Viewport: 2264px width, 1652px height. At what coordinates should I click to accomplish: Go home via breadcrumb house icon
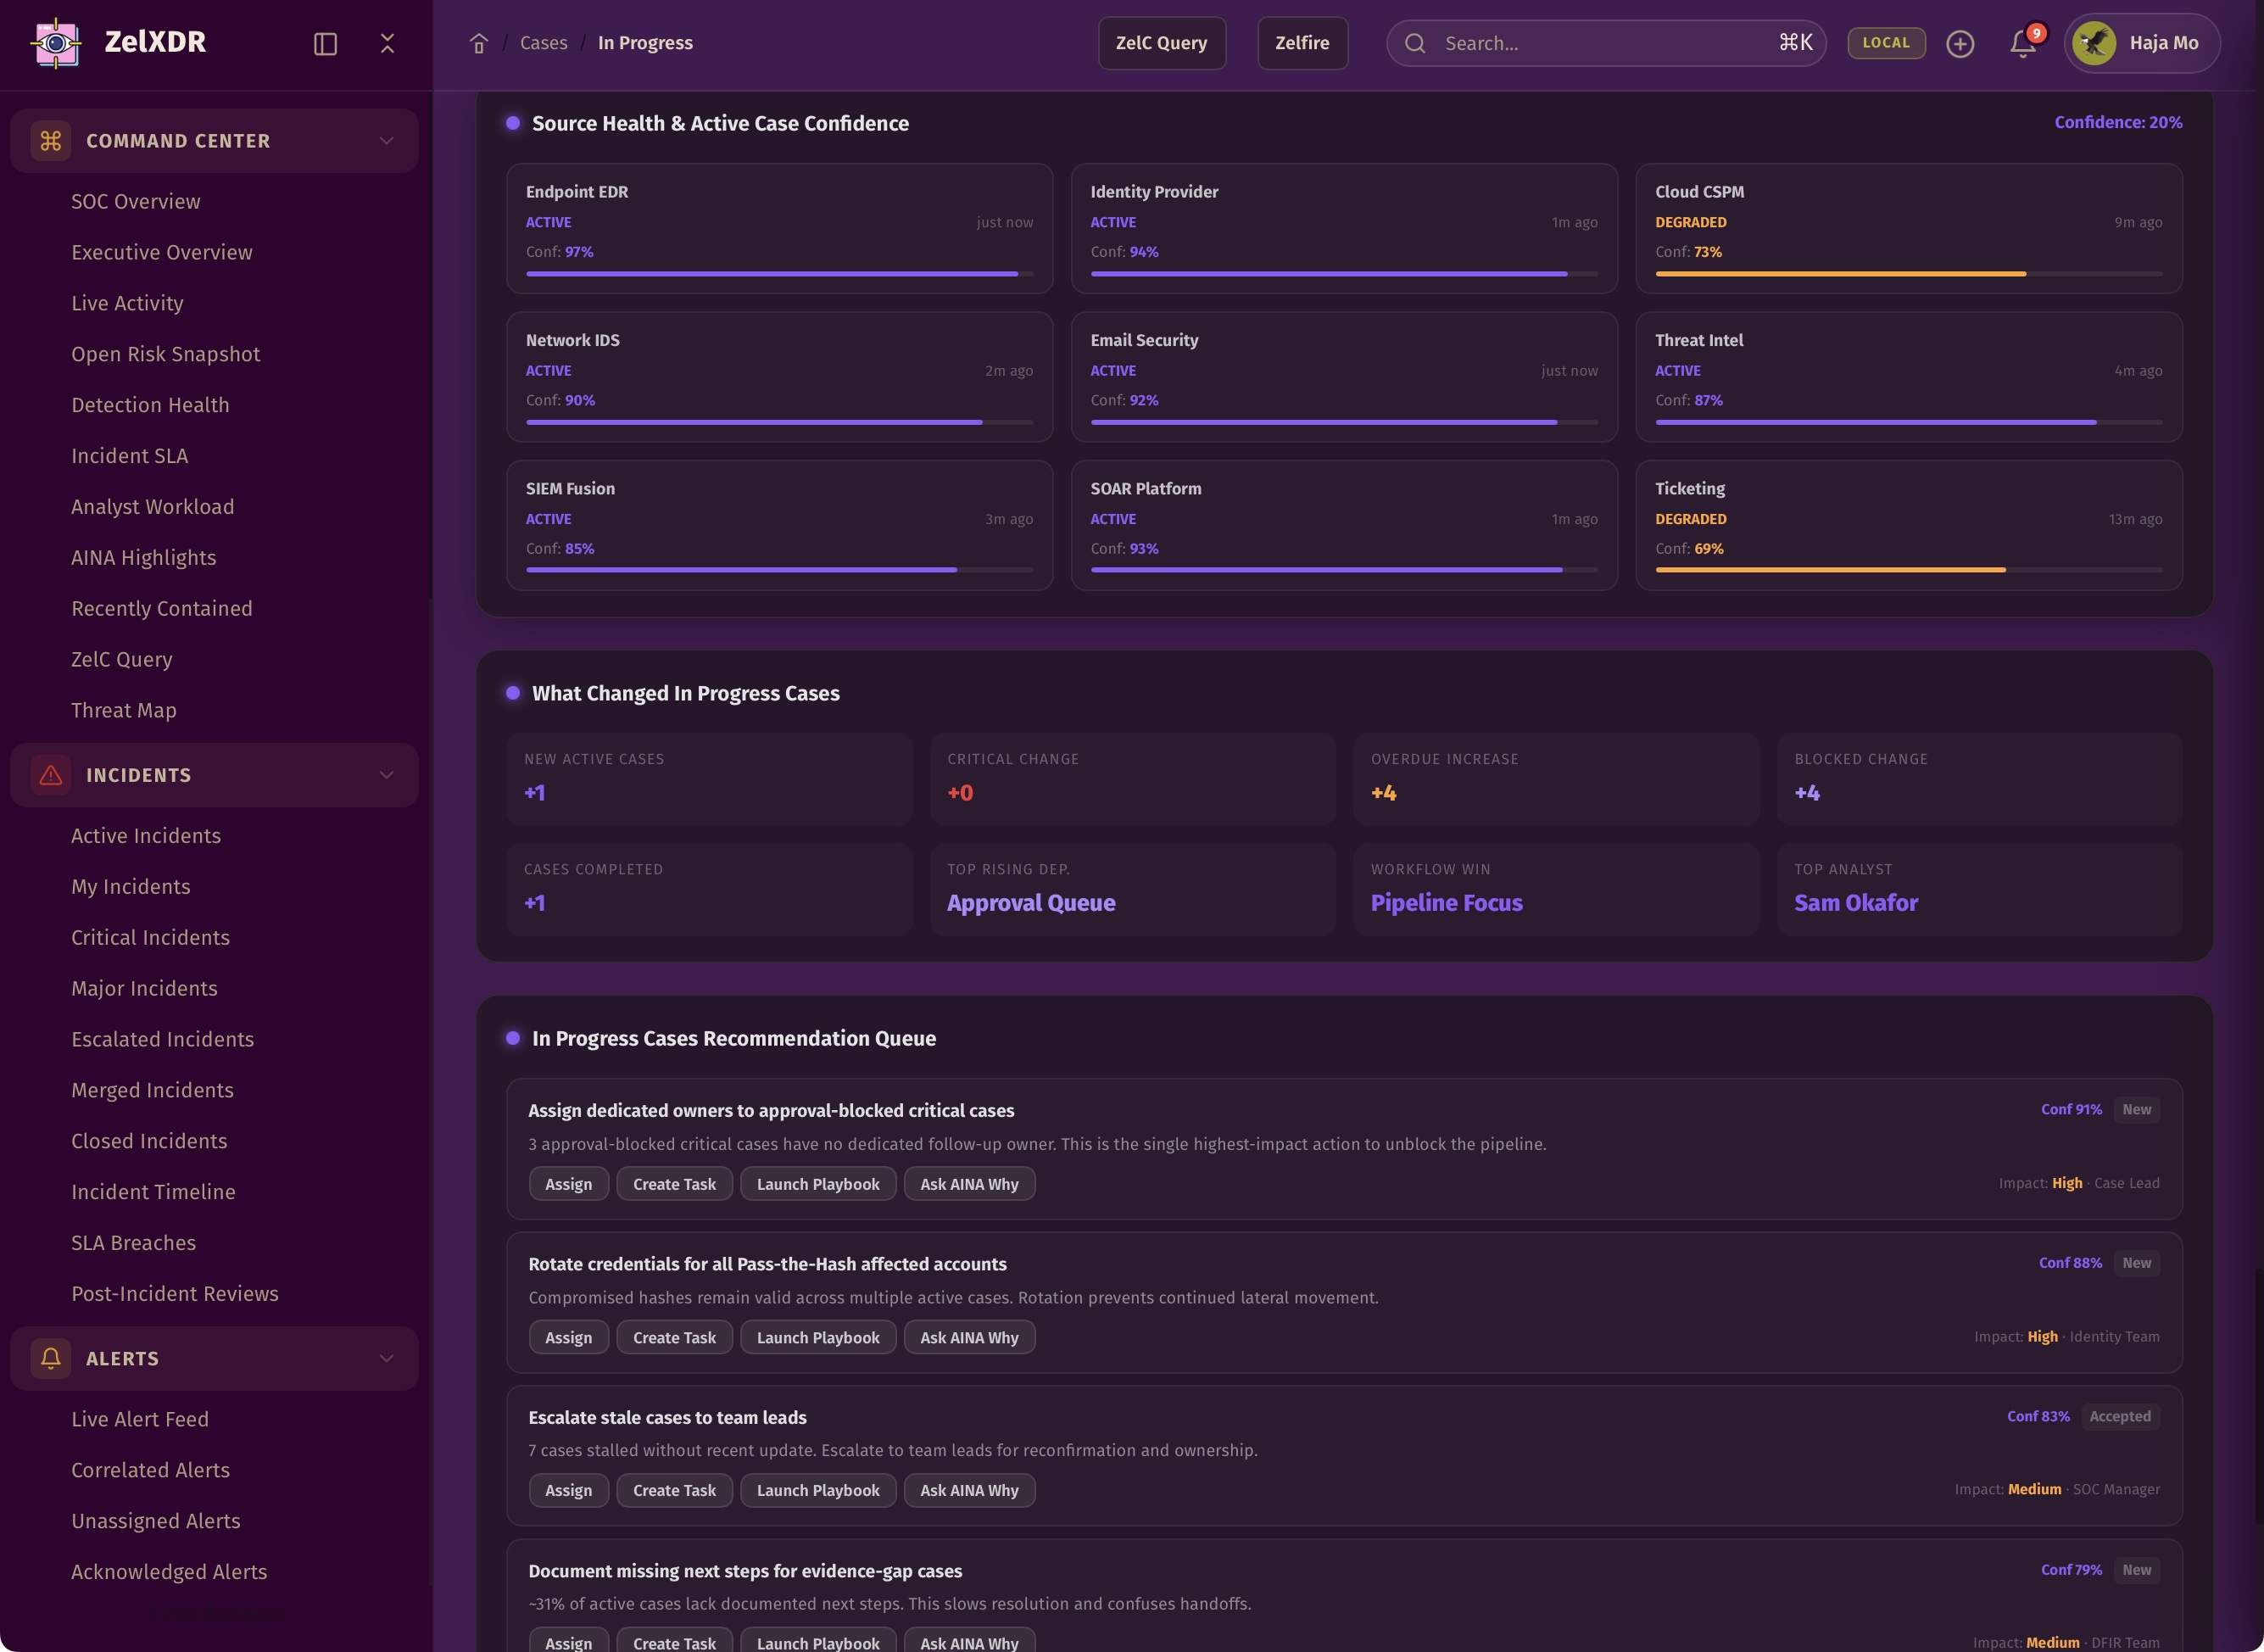[x=479, y=44]
